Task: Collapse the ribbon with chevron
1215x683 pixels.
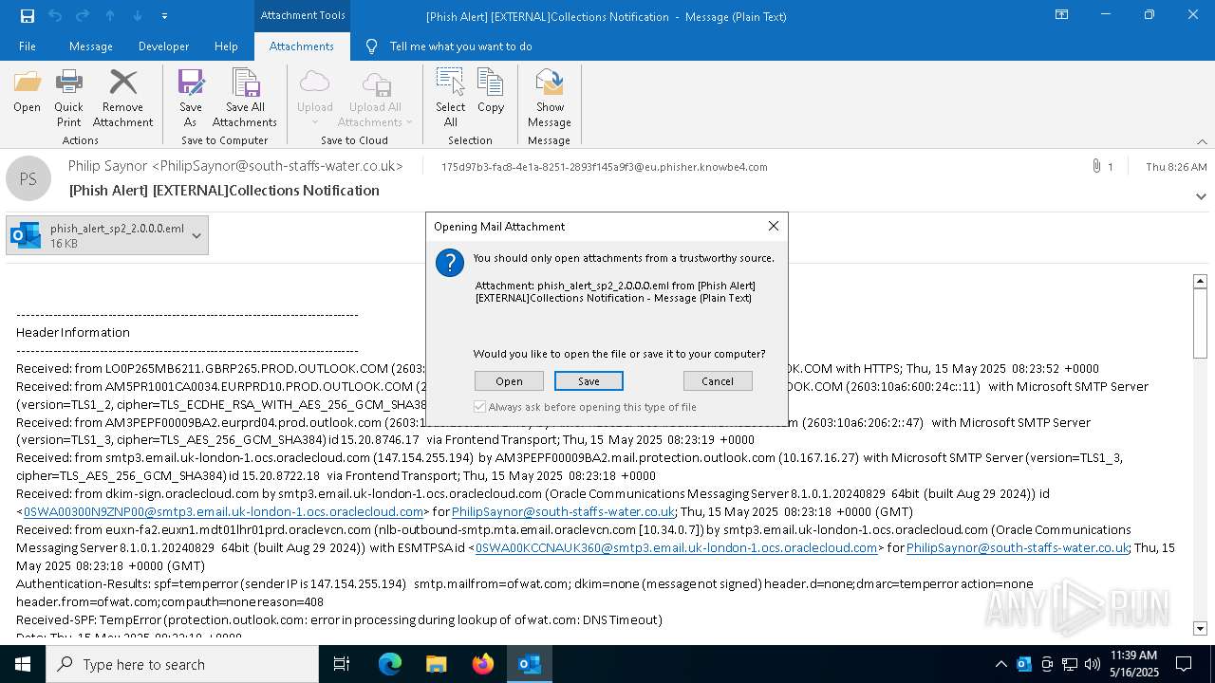Action: [x=1202, y=141]
